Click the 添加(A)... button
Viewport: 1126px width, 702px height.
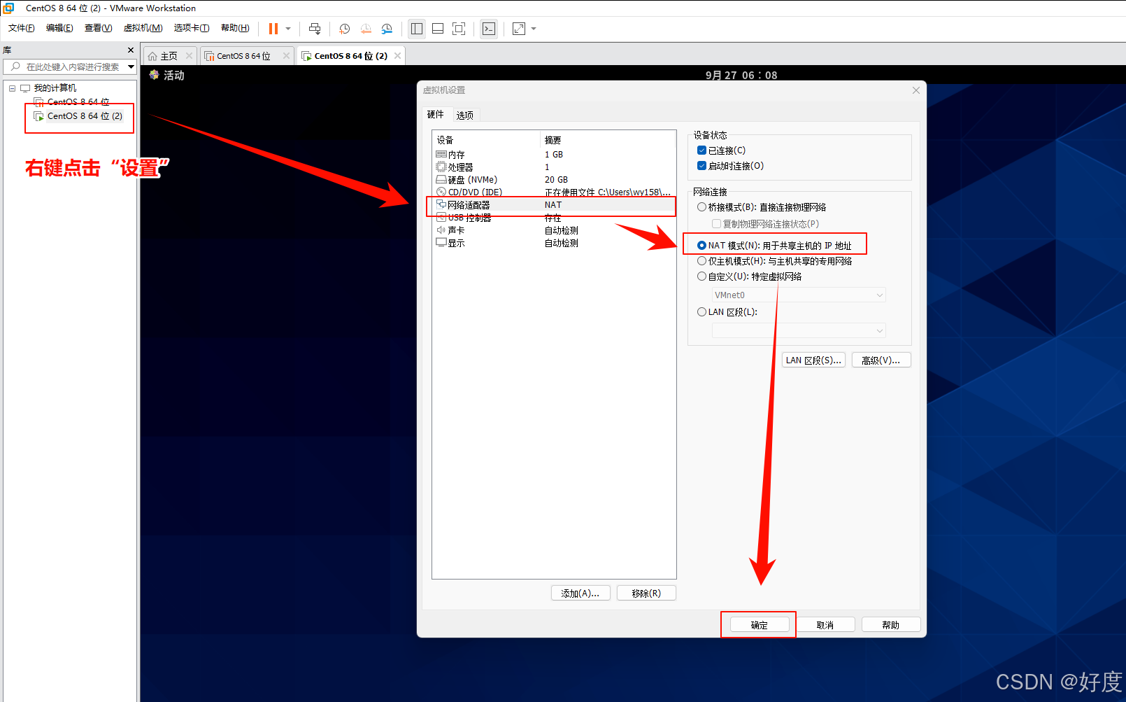pos(580,593)
